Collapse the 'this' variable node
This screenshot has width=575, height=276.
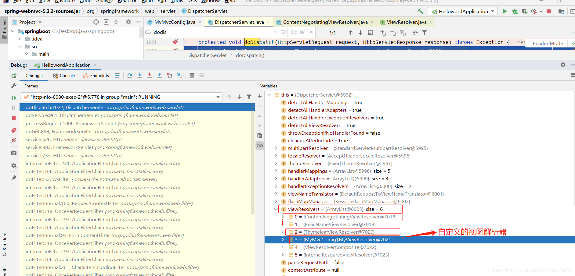pyautogui.click(x=269, y=95)
